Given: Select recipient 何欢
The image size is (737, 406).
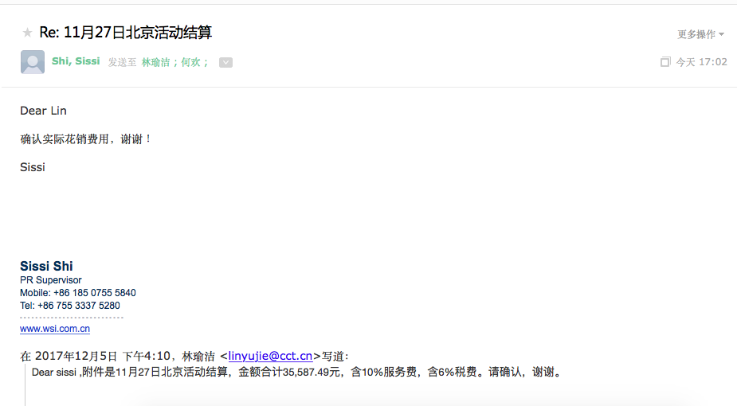Looking at the screenshot, I should (192, 62).
